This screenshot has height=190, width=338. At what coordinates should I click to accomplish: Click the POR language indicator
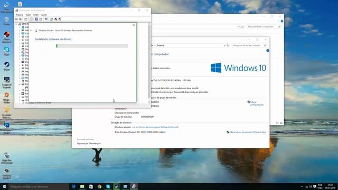320,186
